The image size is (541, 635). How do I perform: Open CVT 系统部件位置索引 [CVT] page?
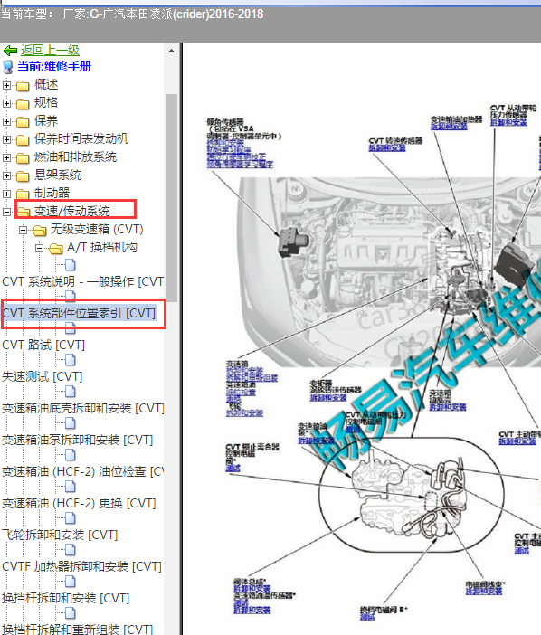[x=79, y=313]
